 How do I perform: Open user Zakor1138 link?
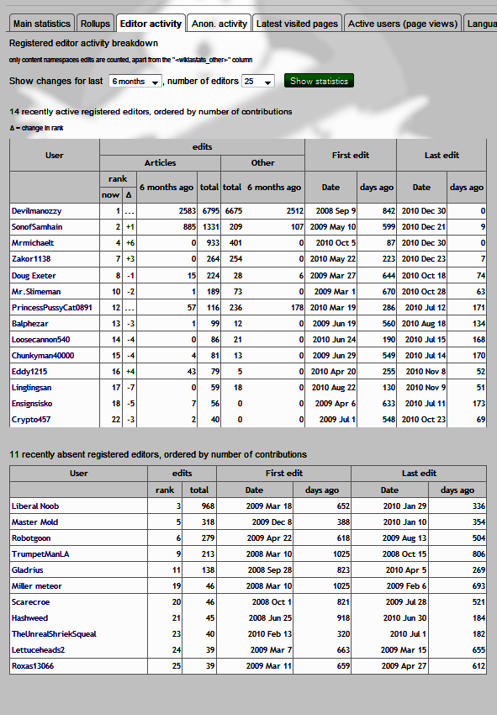tap(31, 259)
